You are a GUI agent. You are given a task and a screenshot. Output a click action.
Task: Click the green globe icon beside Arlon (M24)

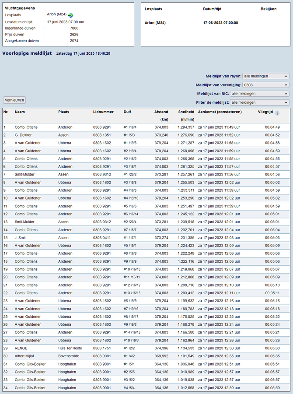(x=70, y=15)
